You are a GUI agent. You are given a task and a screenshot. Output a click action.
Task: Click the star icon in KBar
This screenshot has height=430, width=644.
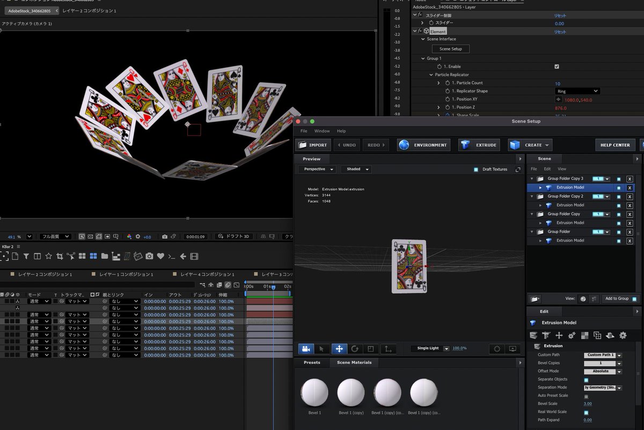click(x=48, y=256)
